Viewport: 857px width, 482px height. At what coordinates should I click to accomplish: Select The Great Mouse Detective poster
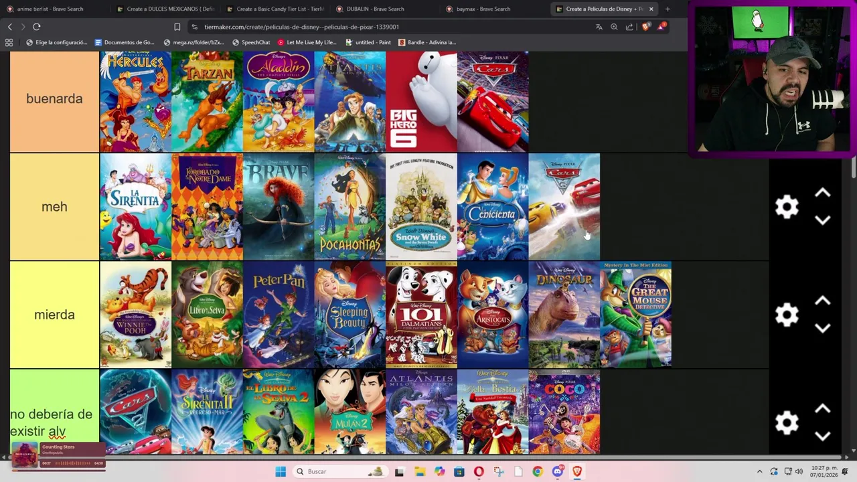click(x=636, y=315)
